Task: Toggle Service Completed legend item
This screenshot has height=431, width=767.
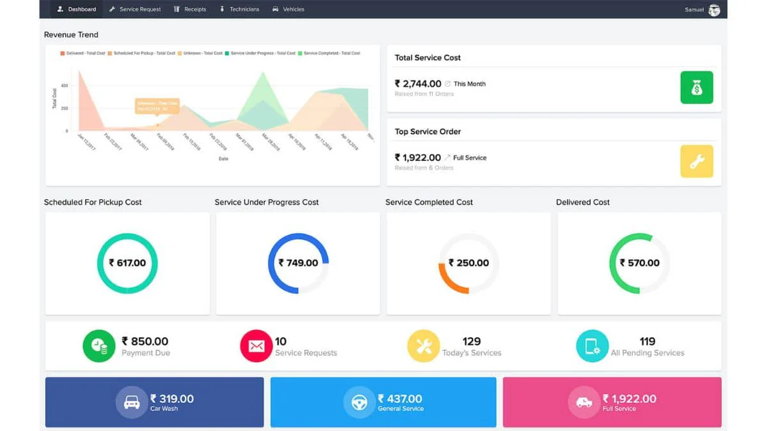Action: (329, 53)
